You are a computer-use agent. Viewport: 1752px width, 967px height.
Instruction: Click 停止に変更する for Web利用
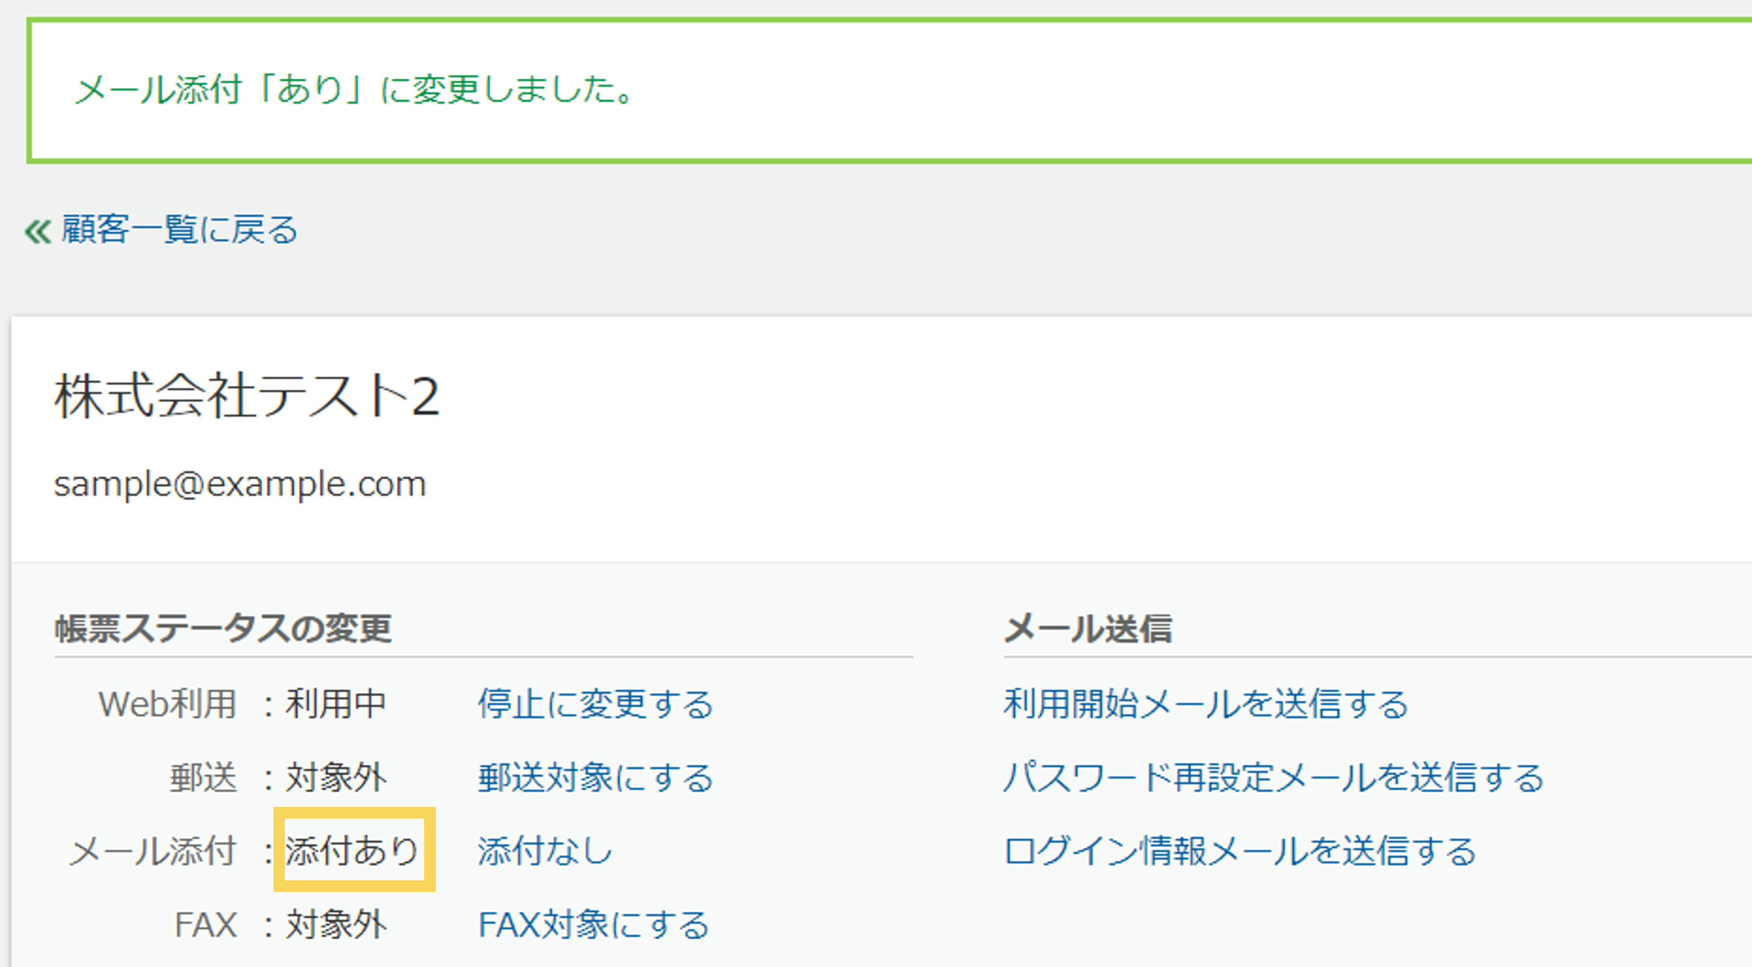pos(595,703)
